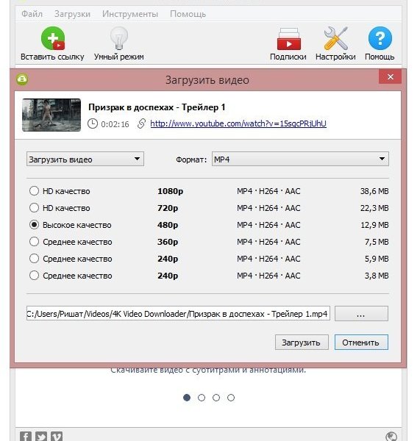The image size is (420, 441).
Task: Select the 1080p HD quality option
Action: coord(34,191)
